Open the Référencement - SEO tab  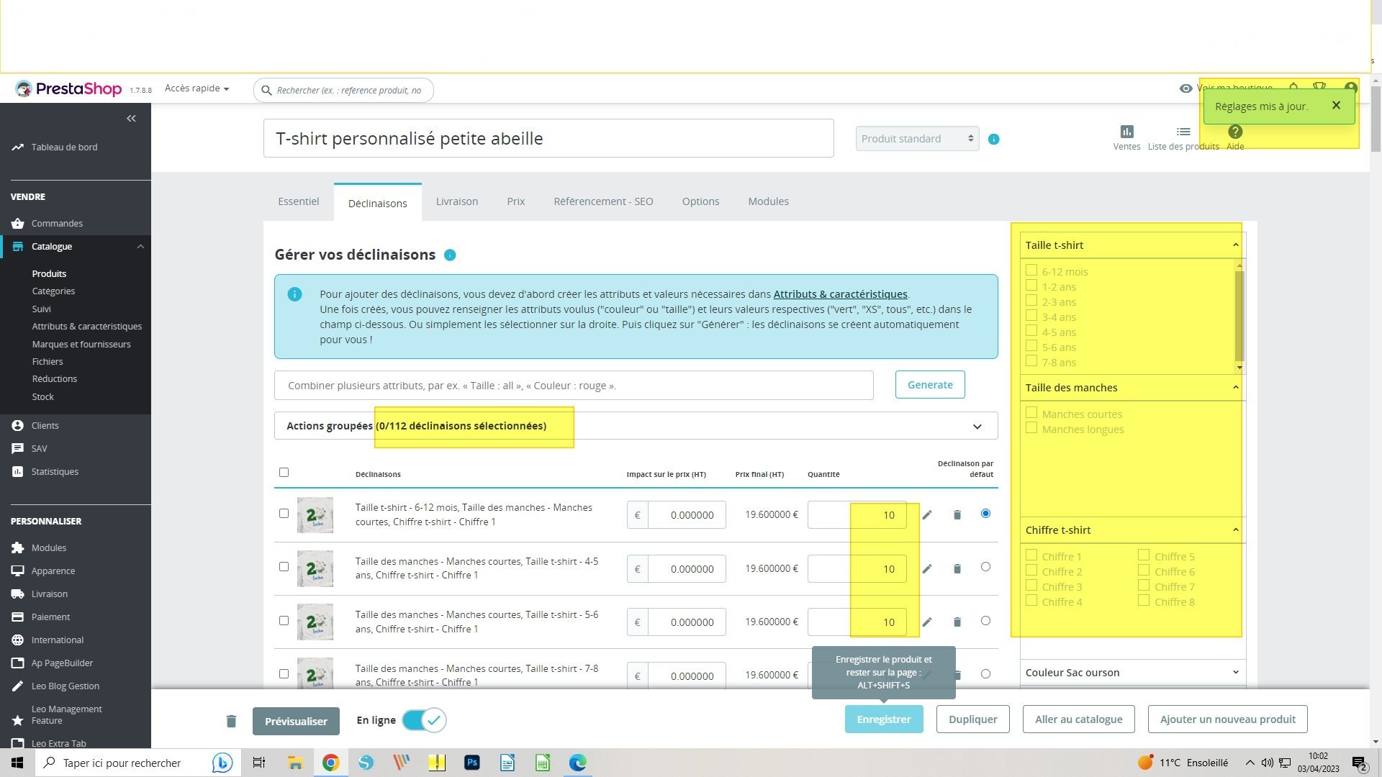tap(603, 201)
